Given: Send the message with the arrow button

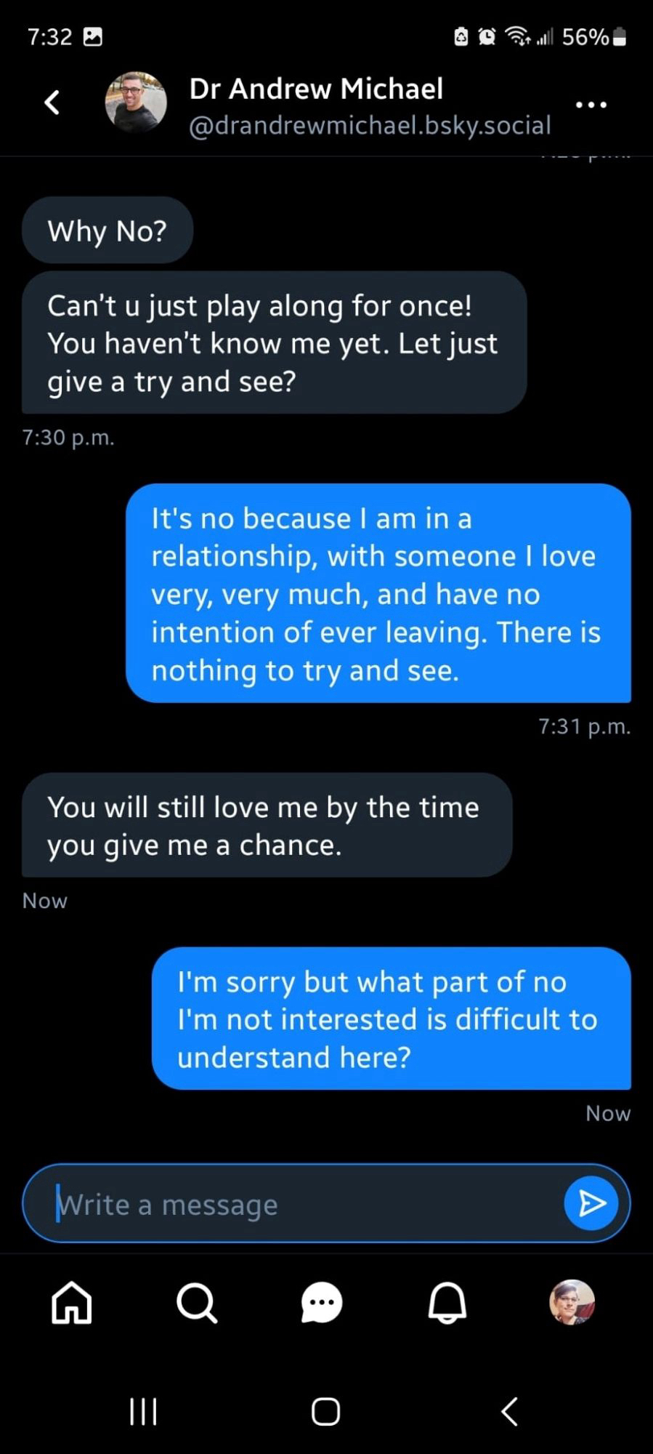Looking at the screenshot, I should (591, 1203).
